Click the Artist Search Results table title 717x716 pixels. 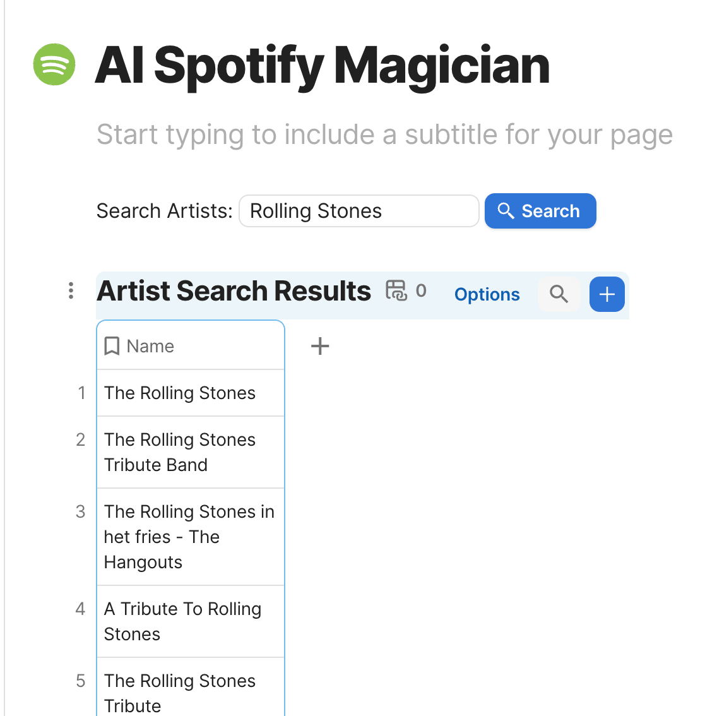point(234,291)
